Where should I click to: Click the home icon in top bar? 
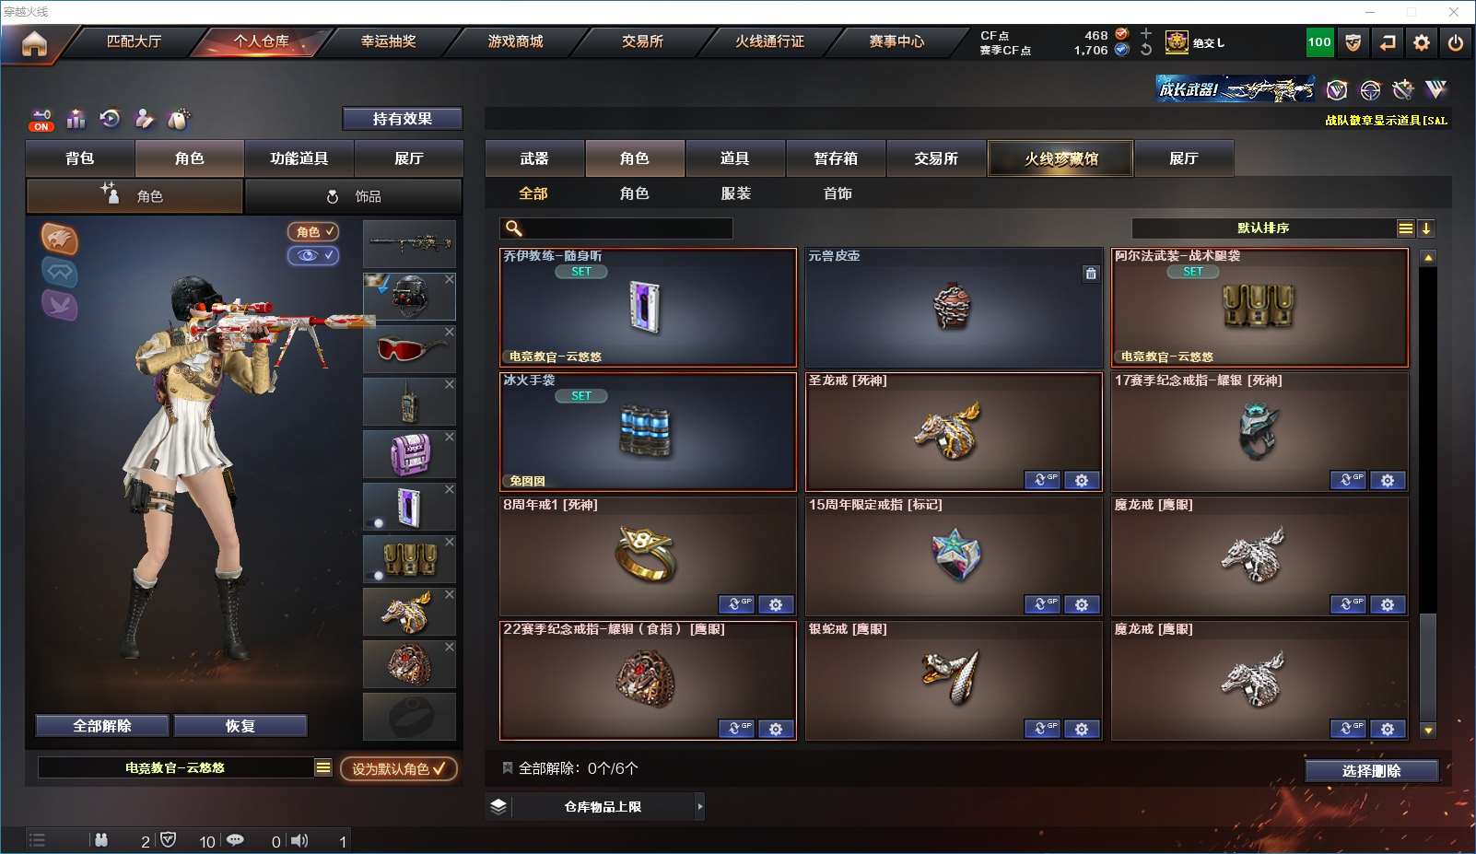coord(34,43)
